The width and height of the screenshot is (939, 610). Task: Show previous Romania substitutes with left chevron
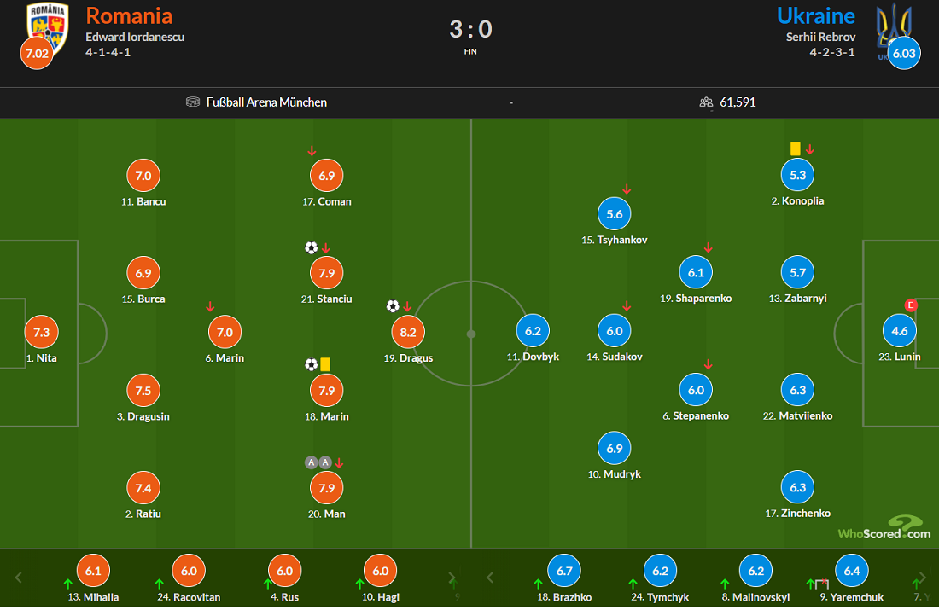(x=19, y=578)
